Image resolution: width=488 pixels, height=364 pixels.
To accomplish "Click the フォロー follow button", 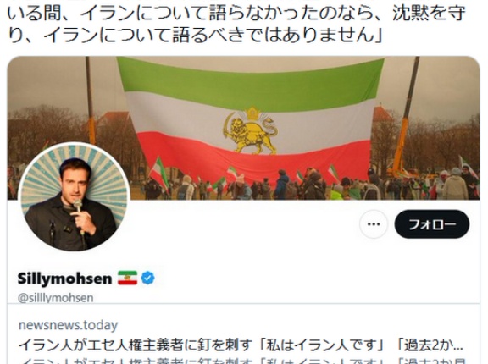I will point(432,224).
